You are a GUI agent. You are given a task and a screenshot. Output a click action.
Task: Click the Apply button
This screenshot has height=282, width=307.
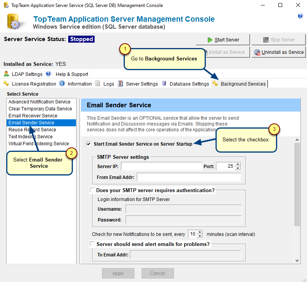coord(118,273)
